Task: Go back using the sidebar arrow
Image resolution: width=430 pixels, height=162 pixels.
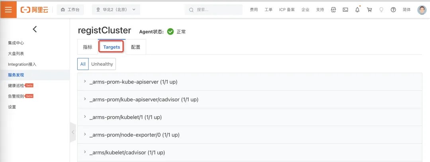Action: 35,29
